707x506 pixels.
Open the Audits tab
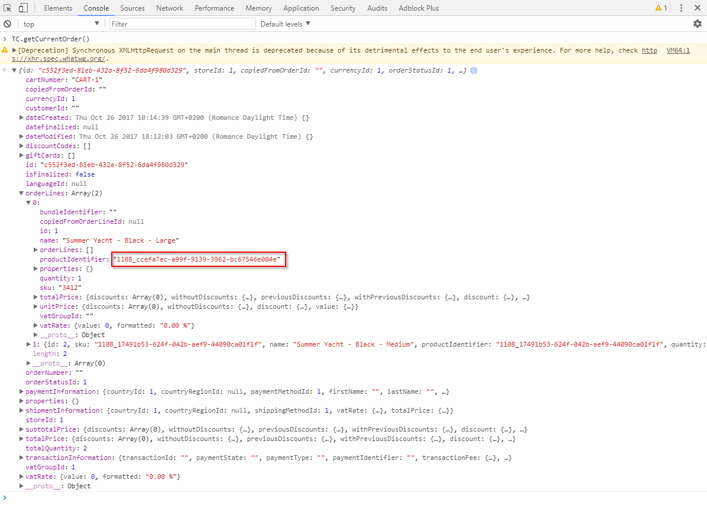point(377,8)
